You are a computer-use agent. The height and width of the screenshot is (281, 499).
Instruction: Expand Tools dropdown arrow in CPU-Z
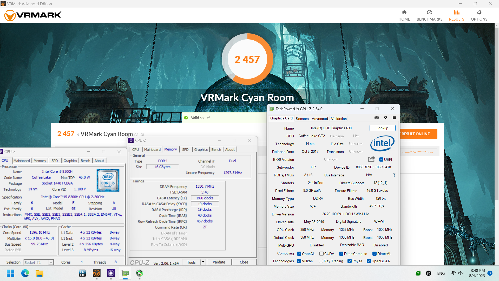point(203,262)
